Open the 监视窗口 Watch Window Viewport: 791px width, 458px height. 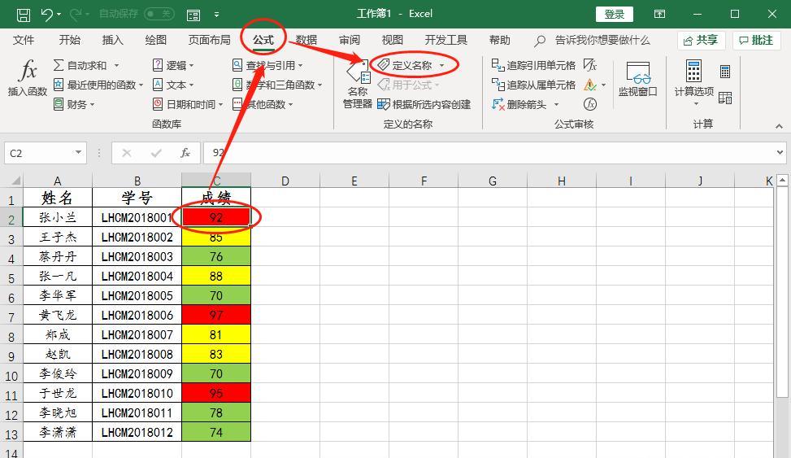pos(637,79)
